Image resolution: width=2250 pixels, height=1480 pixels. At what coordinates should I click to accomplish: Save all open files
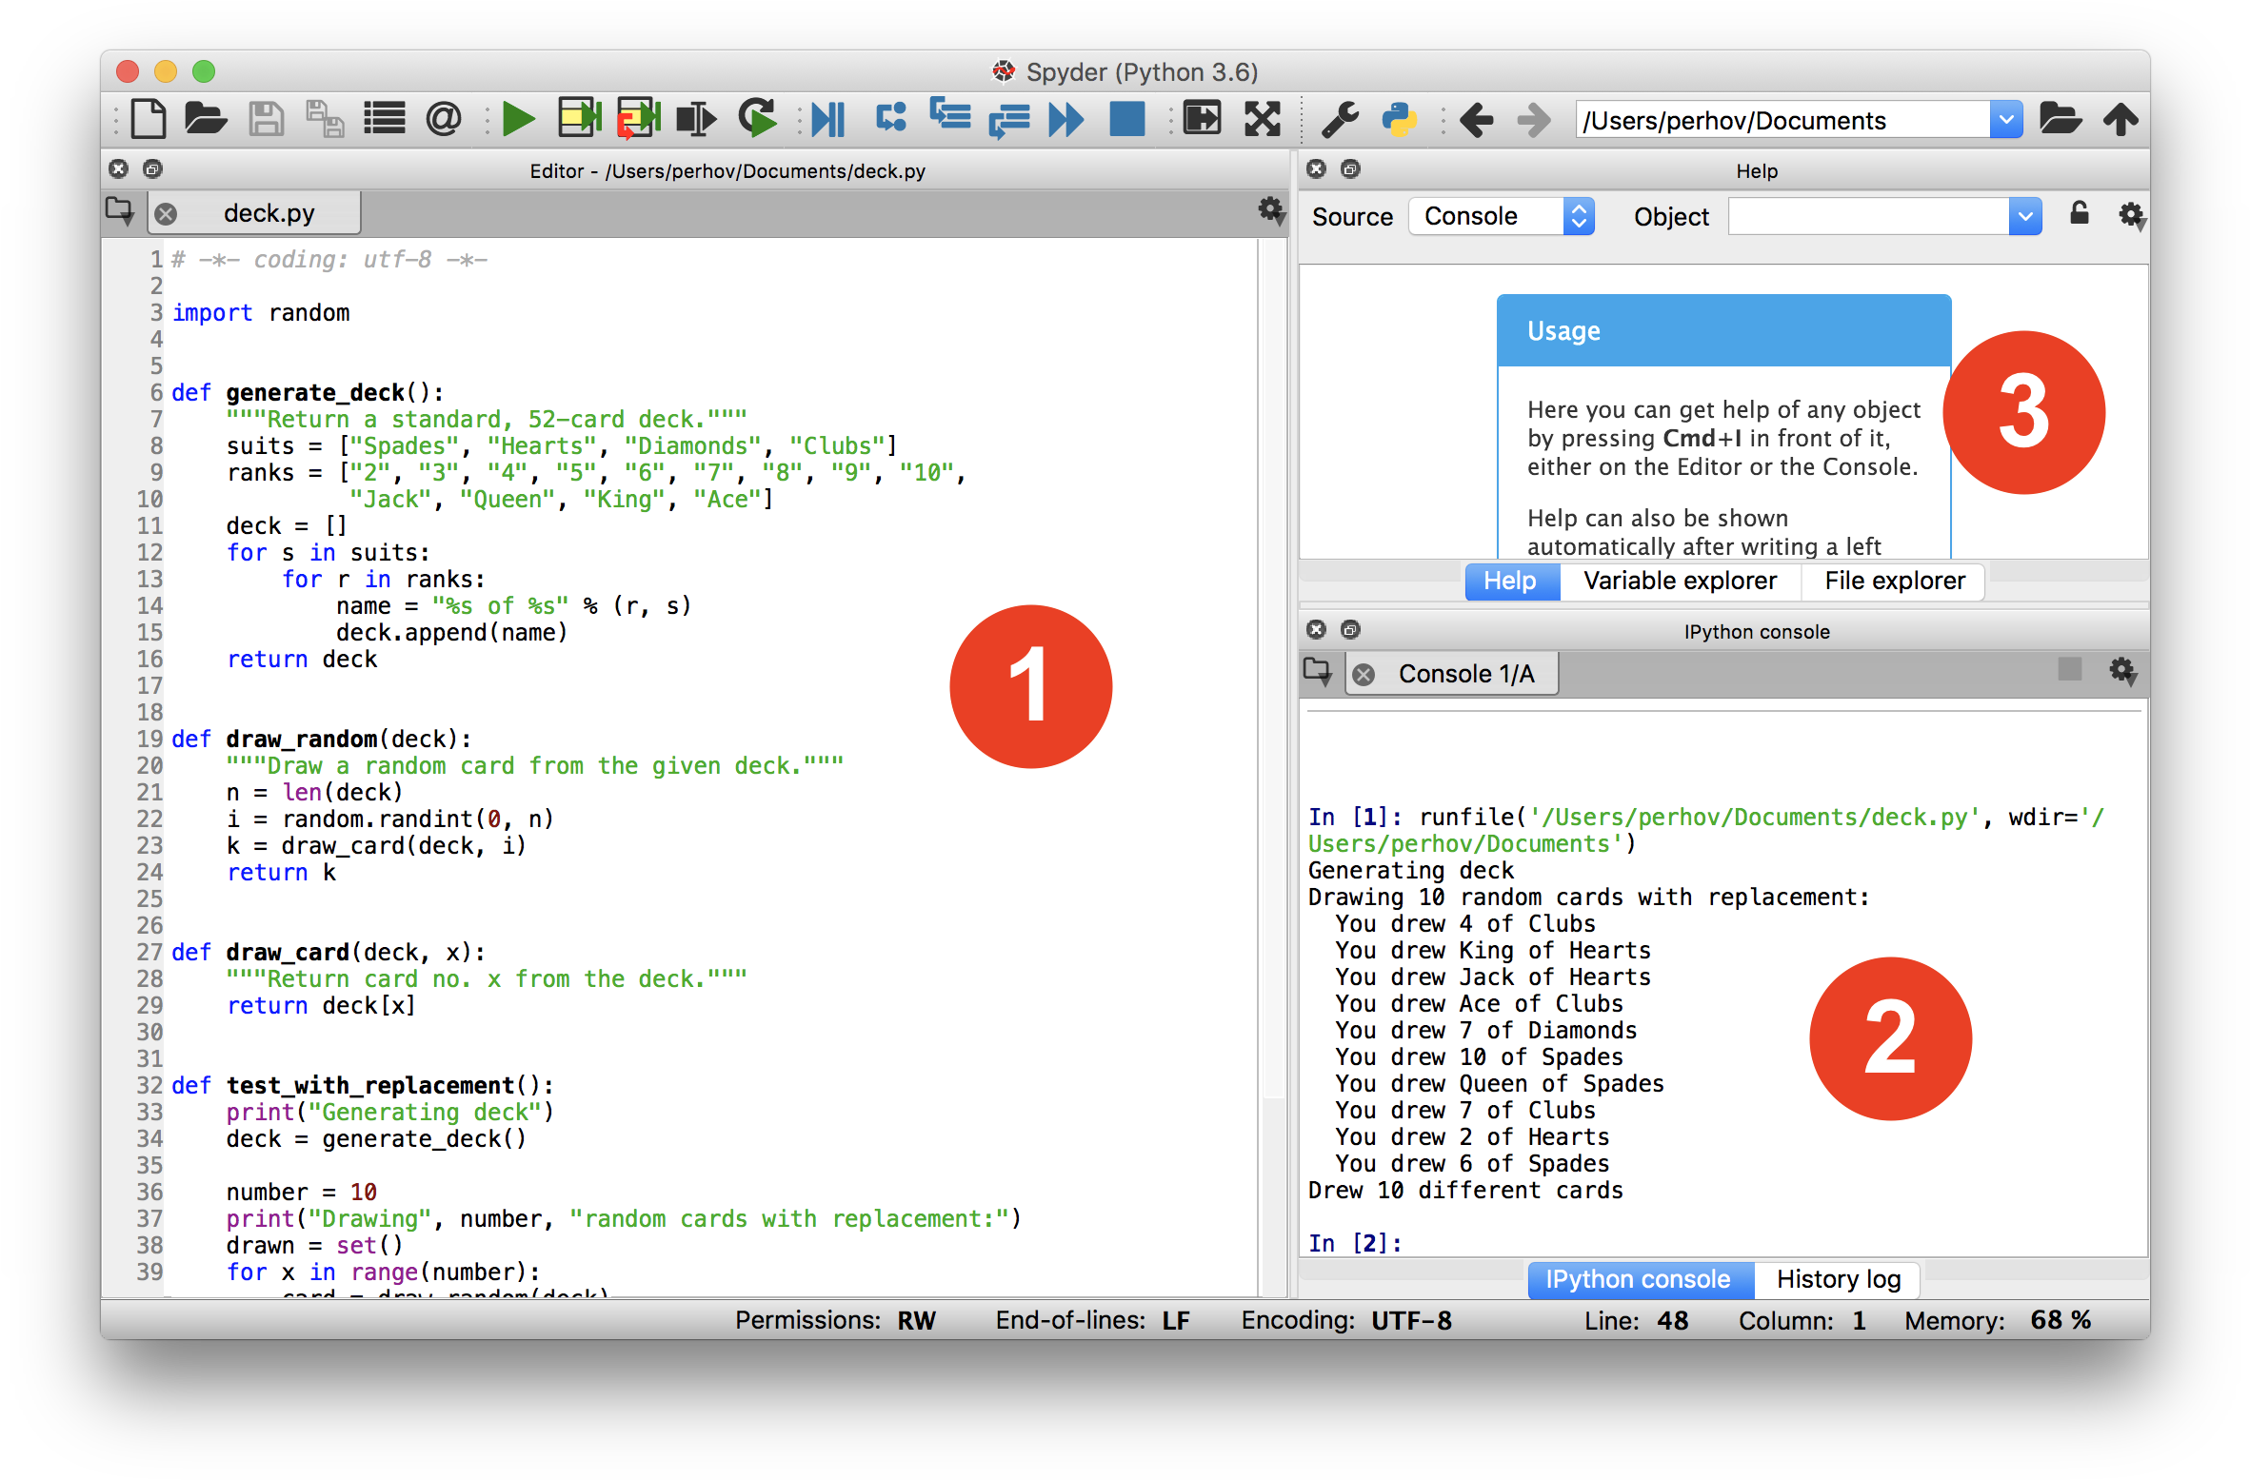point(325,118)
